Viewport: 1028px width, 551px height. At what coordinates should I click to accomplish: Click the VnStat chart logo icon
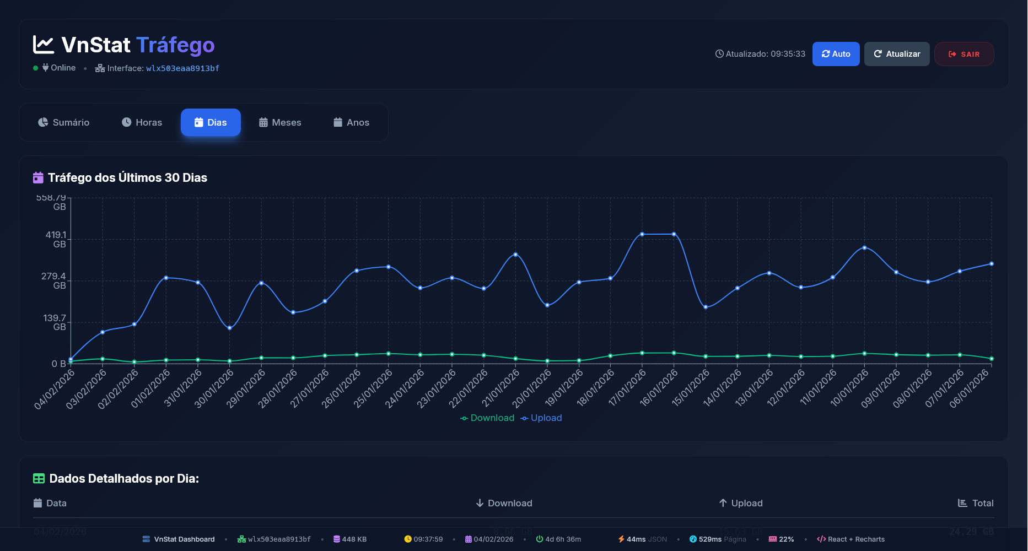pos(44,45)
